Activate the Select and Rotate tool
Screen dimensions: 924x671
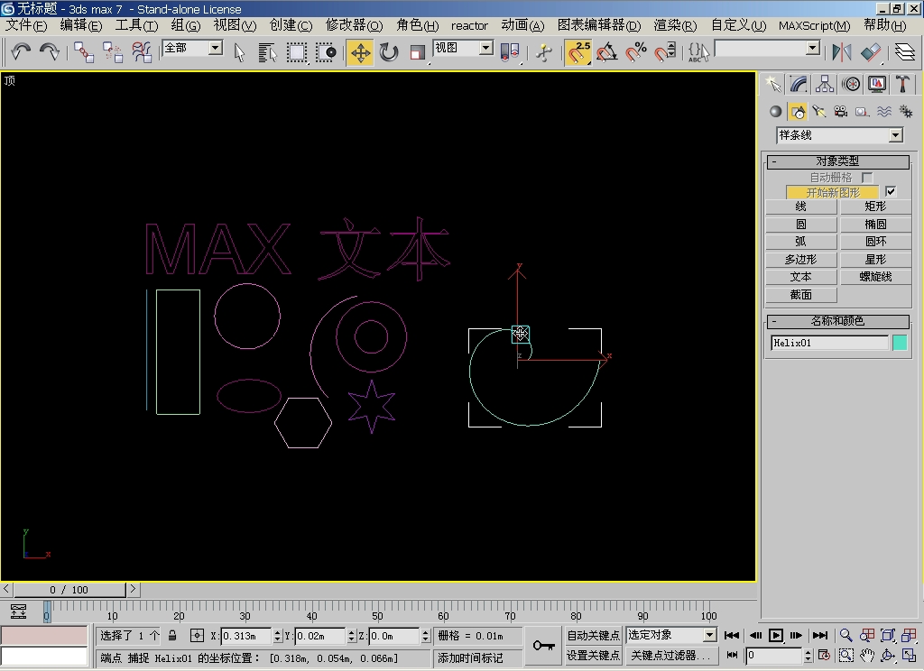(389, 51)
